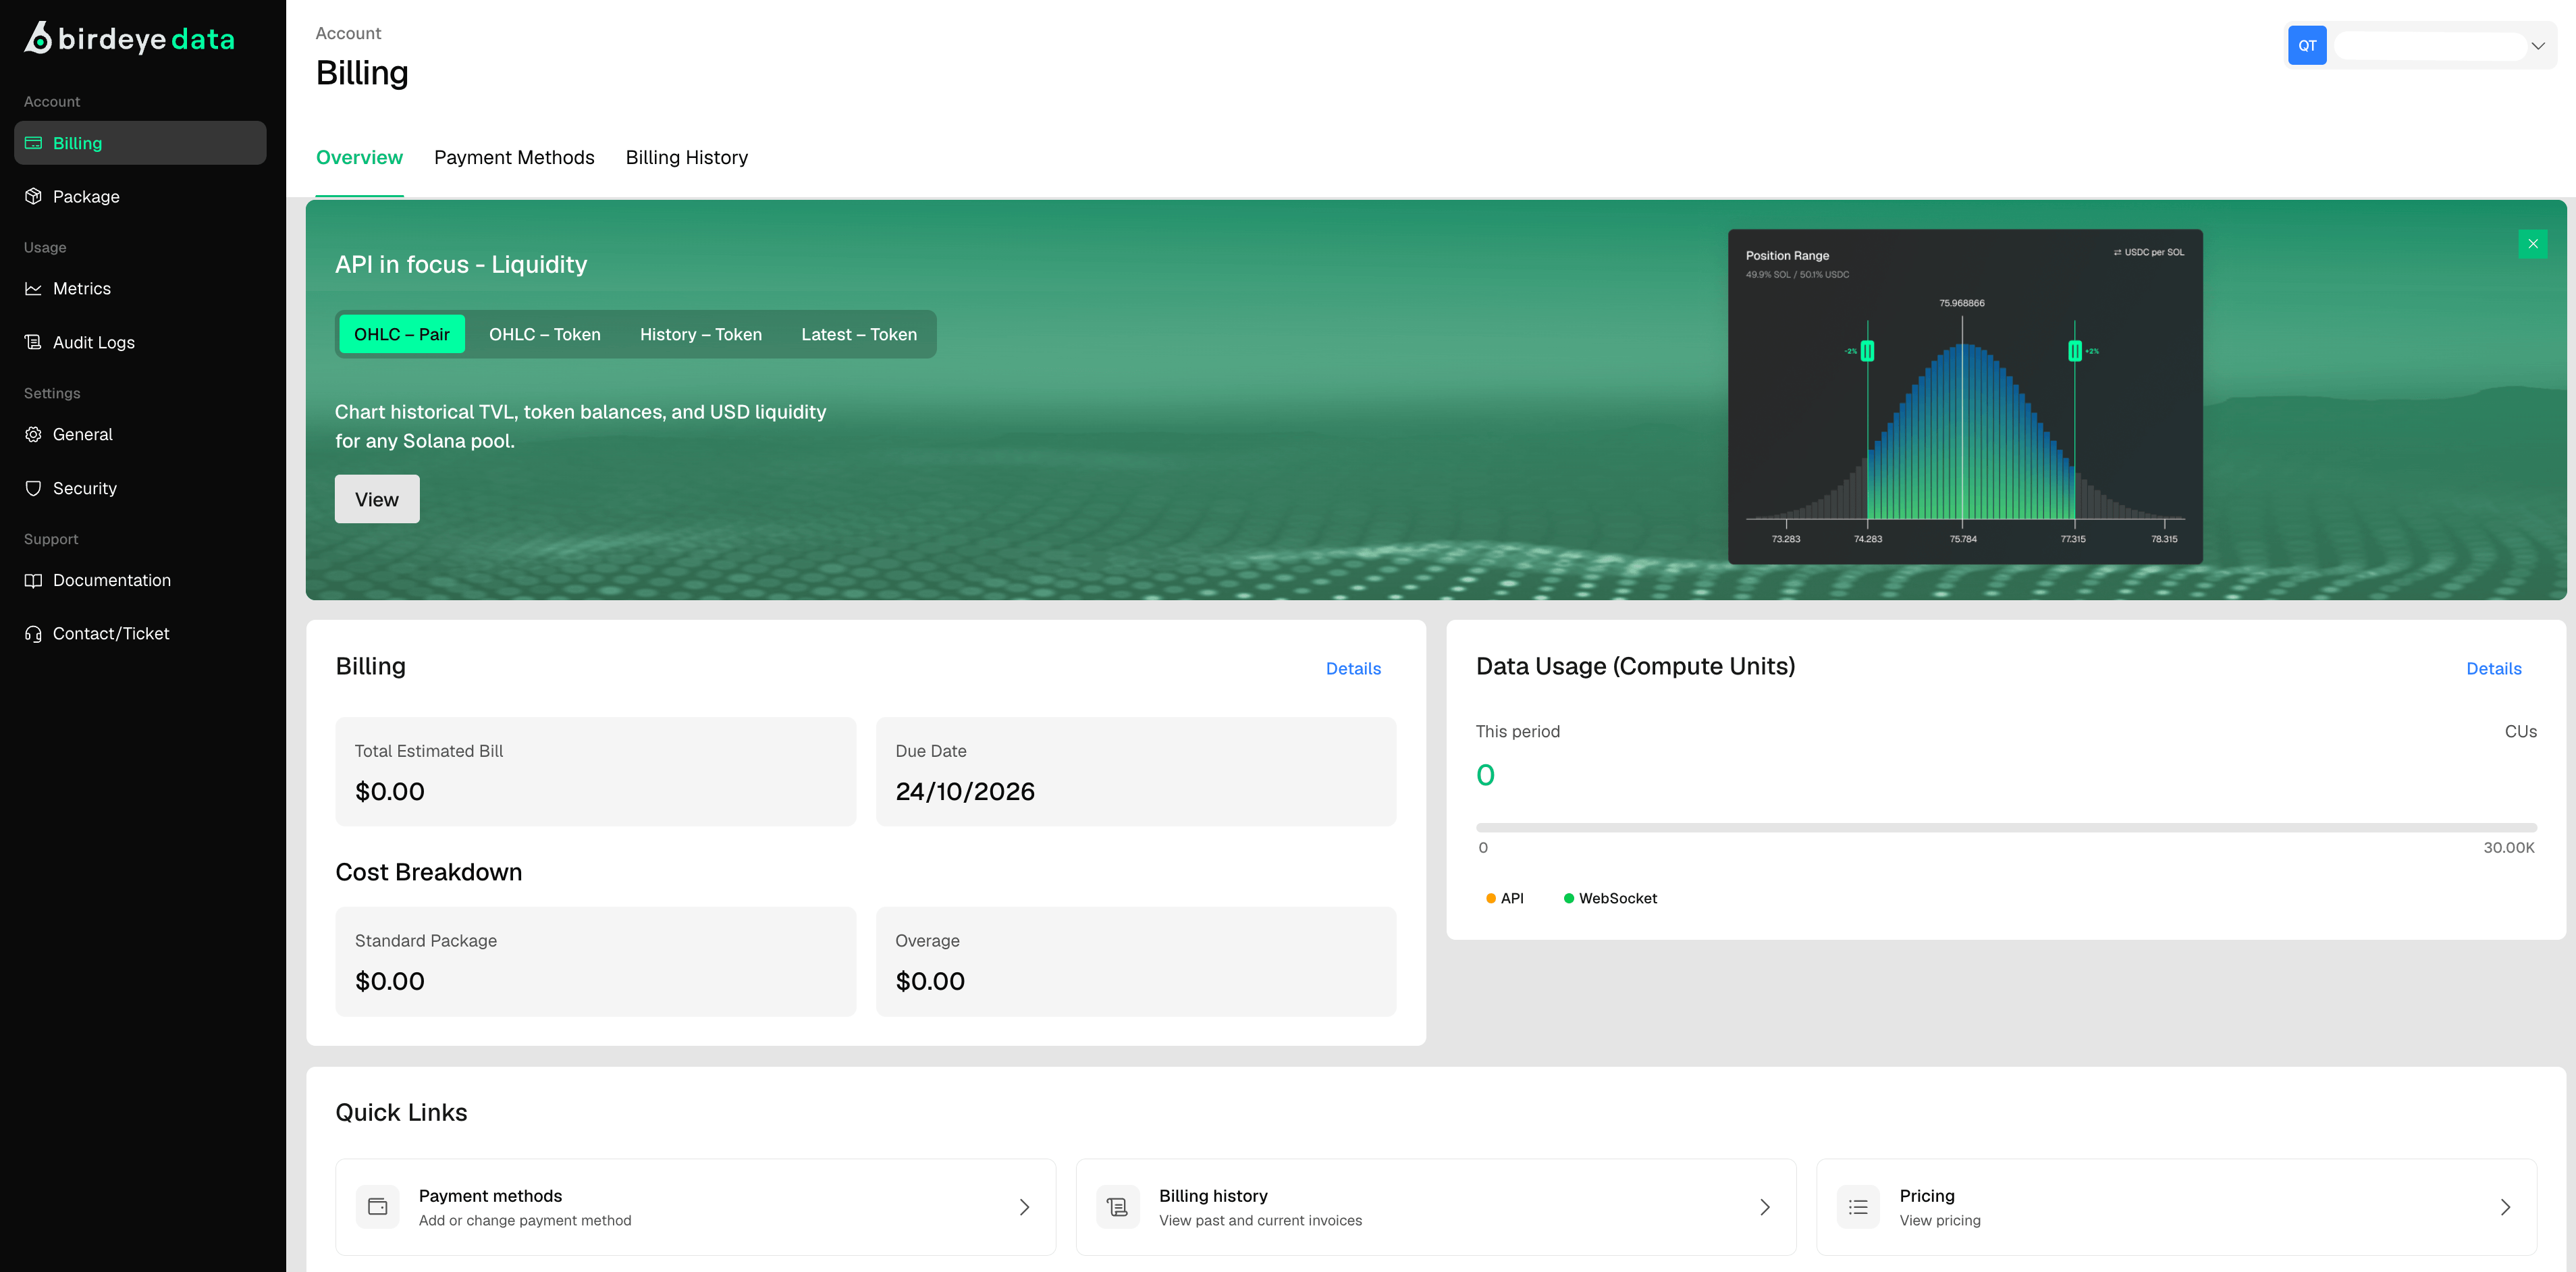Select the OHLC – Pair option
The width and height of the screenshot is (2576, 1272).
(x=402, y=334)
